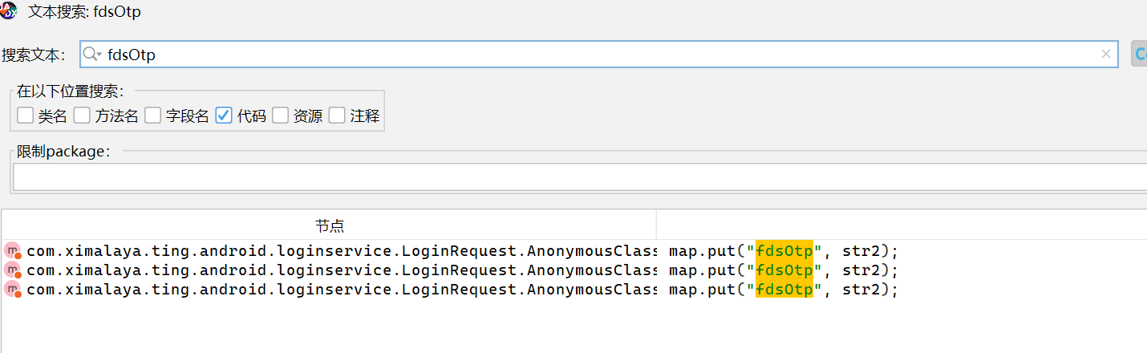Enable the 类名 checkbox

point(26,116)
